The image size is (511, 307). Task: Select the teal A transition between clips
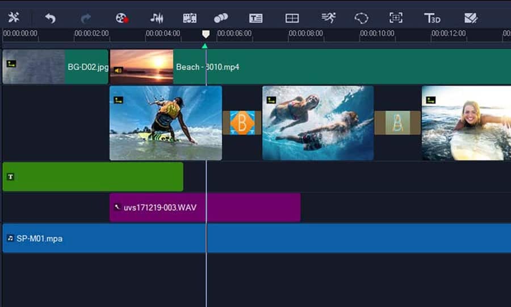(397, 123)
